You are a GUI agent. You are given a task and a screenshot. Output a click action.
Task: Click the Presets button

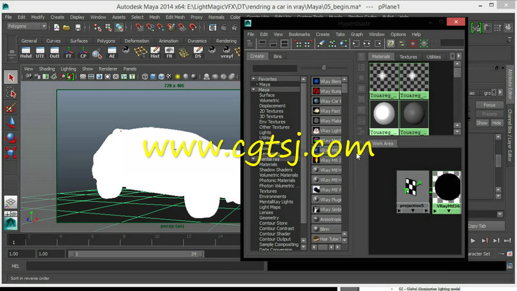(x=489, y=114)
